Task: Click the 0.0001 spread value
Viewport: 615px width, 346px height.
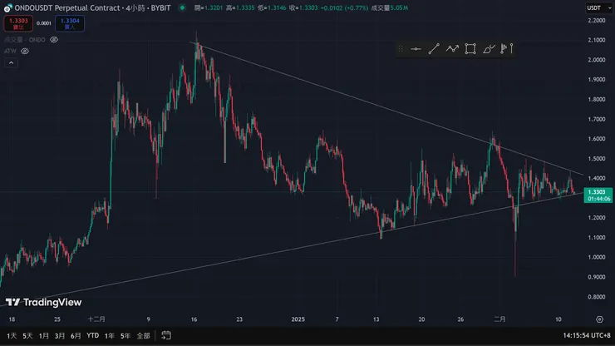Action: (x=44, y=23)
